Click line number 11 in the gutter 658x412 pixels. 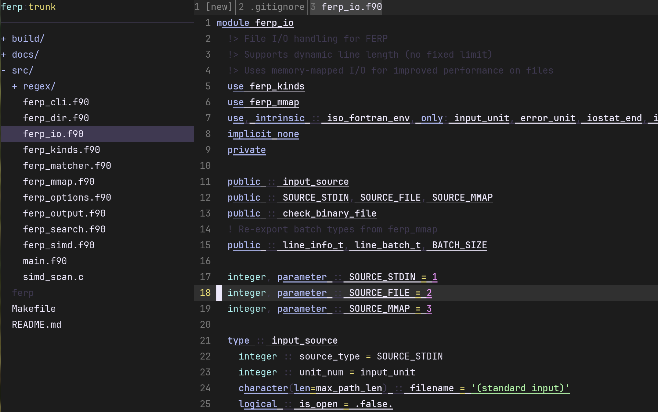tap(205, 182)
